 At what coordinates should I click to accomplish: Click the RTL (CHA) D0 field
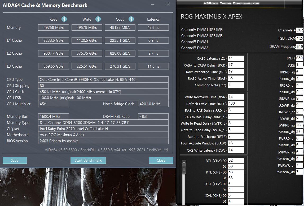pos(236,161)
